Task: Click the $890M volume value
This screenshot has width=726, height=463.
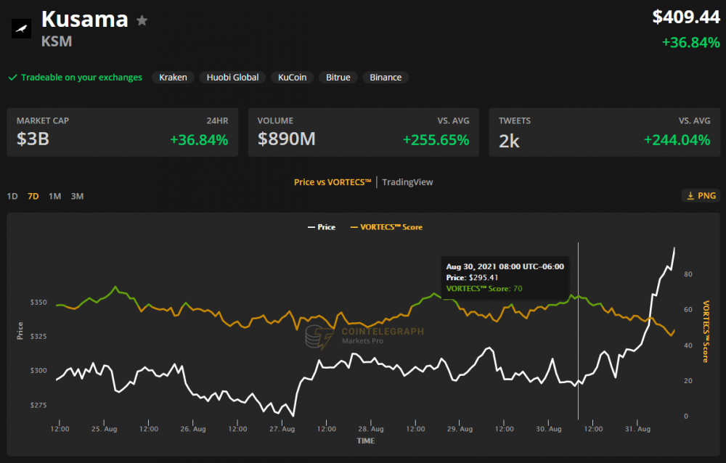Action: coord(287,139)
